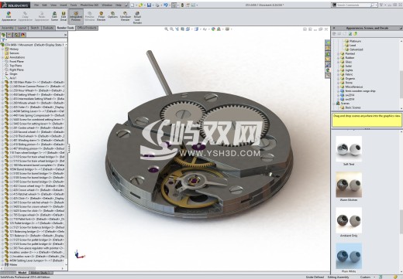403x279 pixels.
Task: Recall Last Render image
Action: 137,18
